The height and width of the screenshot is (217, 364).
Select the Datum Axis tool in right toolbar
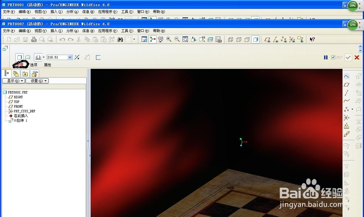347,93
